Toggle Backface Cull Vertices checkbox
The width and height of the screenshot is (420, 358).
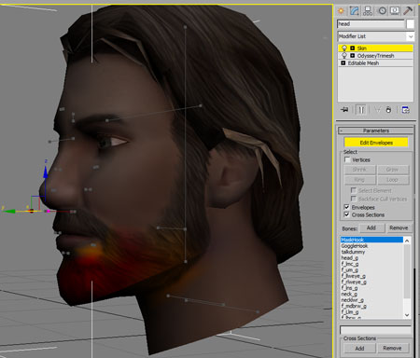pos(353,199)
